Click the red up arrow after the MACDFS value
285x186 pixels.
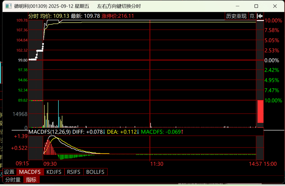click(x=182, y=132)
